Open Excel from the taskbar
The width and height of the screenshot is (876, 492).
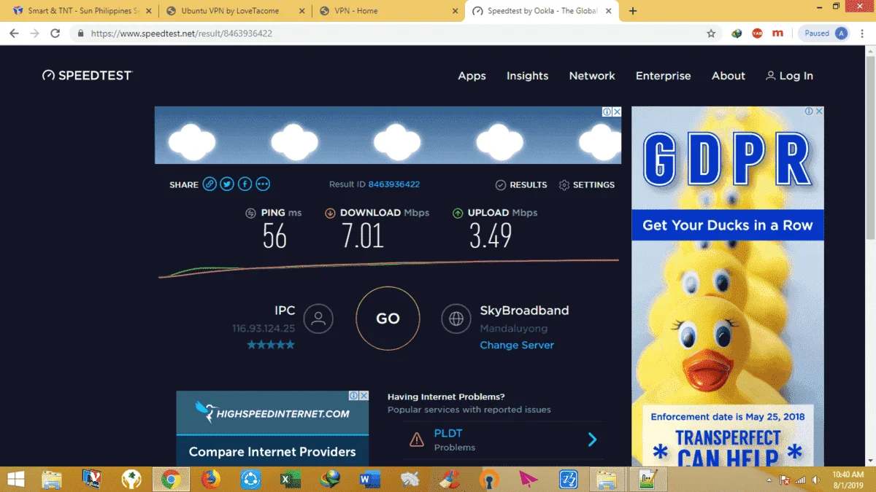point(291,479)
